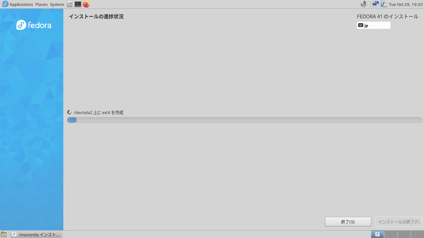
Task: Click the volume speaker icon
Action: 363,4
